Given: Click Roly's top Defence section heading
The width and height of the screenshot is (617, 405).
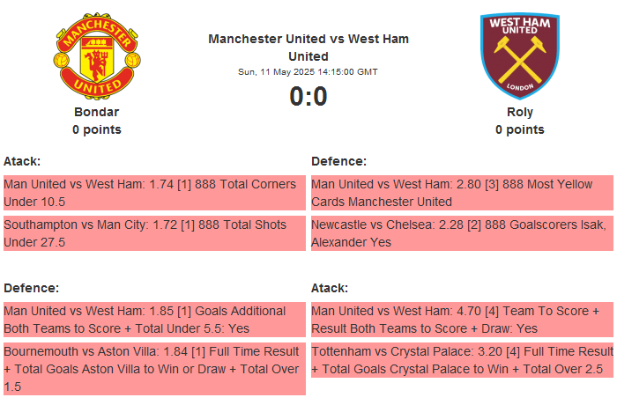Looking at the screenshot, I should (x=338, y=161).
